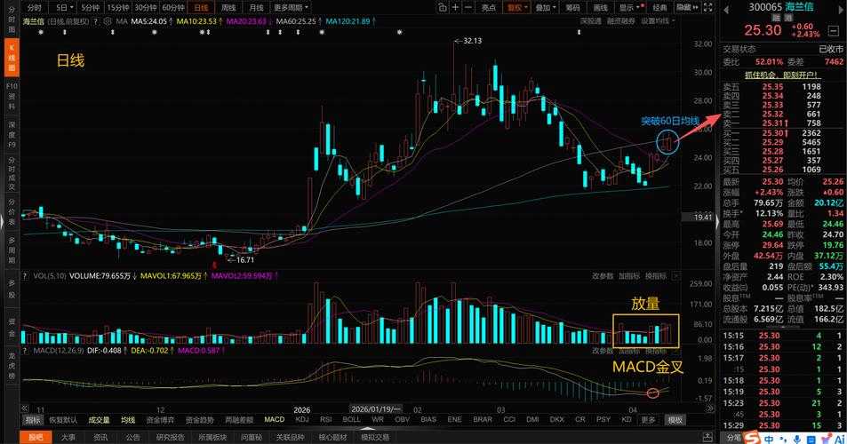The width and height of the screenshot is (847, 444).
Task: Open K线图 in left sidebar
Action: pos(12,57)
